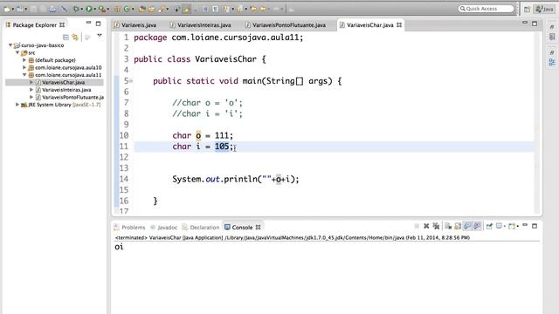Viewport: 559px width, 314px height.
Task: Click the 'oi' console output
Action: pos(119,247)
